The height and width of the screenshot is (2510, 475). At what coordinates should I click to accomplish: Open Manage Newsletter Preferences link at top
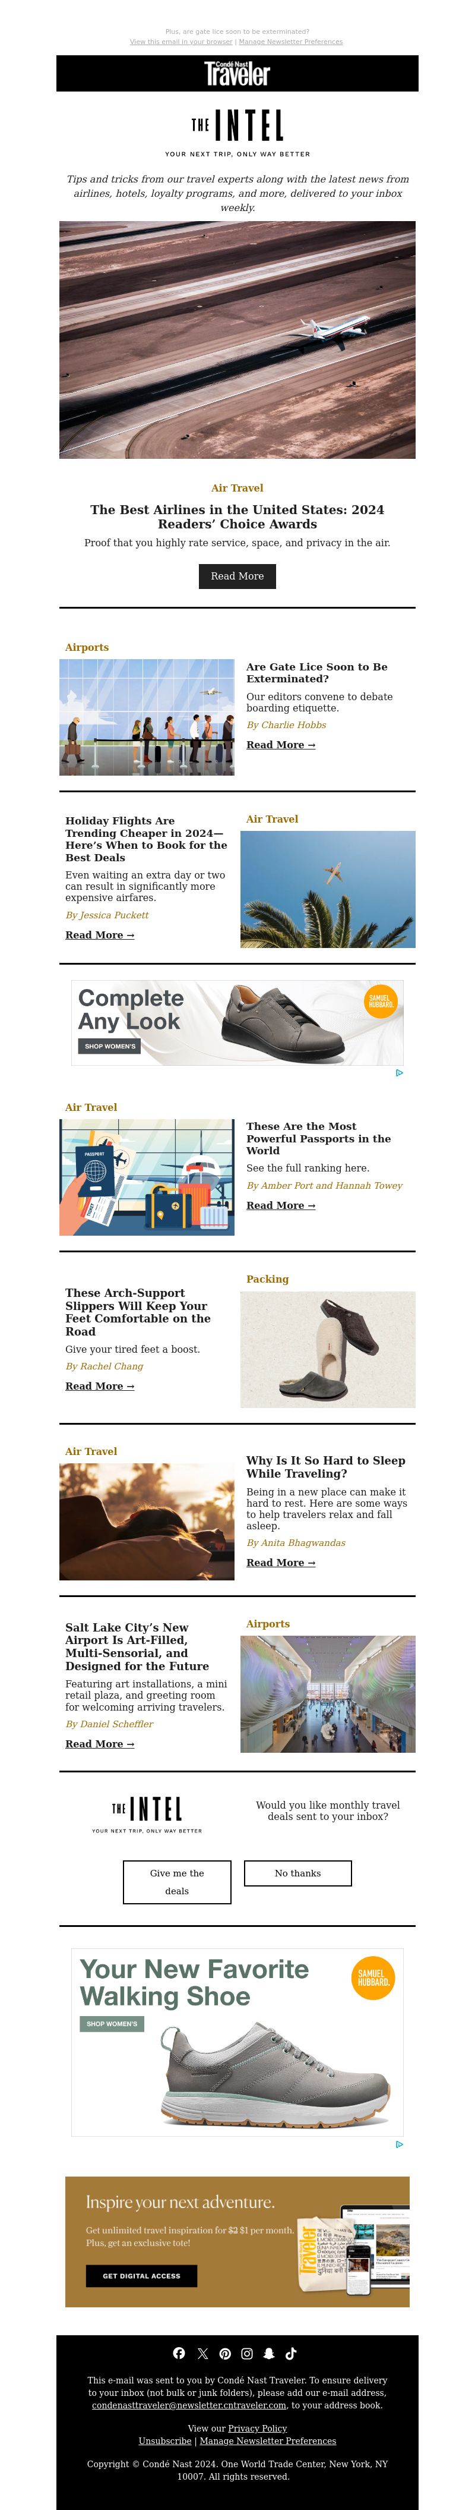291,42
